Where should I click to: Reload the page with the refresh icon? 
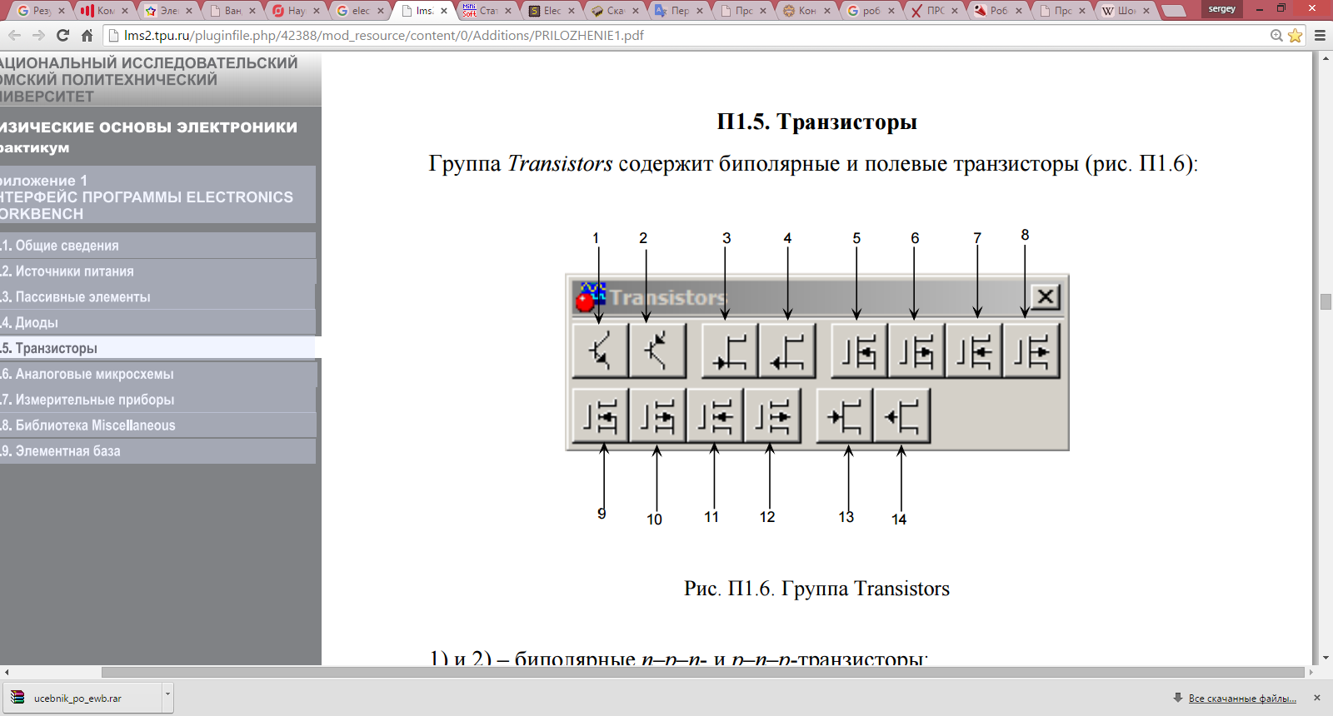62,36
